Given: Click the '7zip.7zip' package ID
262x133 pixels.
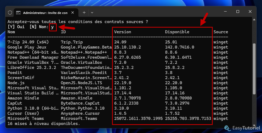Looking at the screenshot, I should click(x=72, y=42).
